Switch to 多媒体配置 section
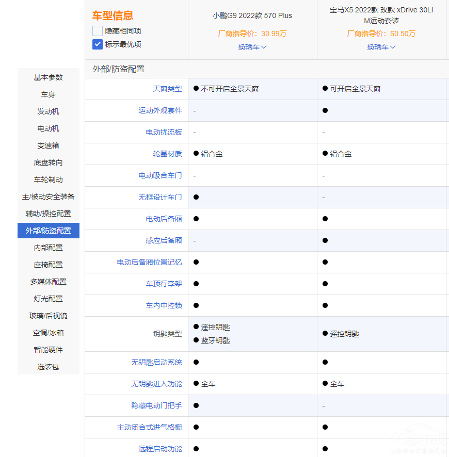Screen dimensions: 449x457 tap(49, 282)
